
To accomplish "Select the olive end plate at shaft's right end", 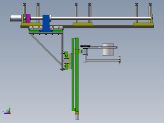I will point(152,18).
